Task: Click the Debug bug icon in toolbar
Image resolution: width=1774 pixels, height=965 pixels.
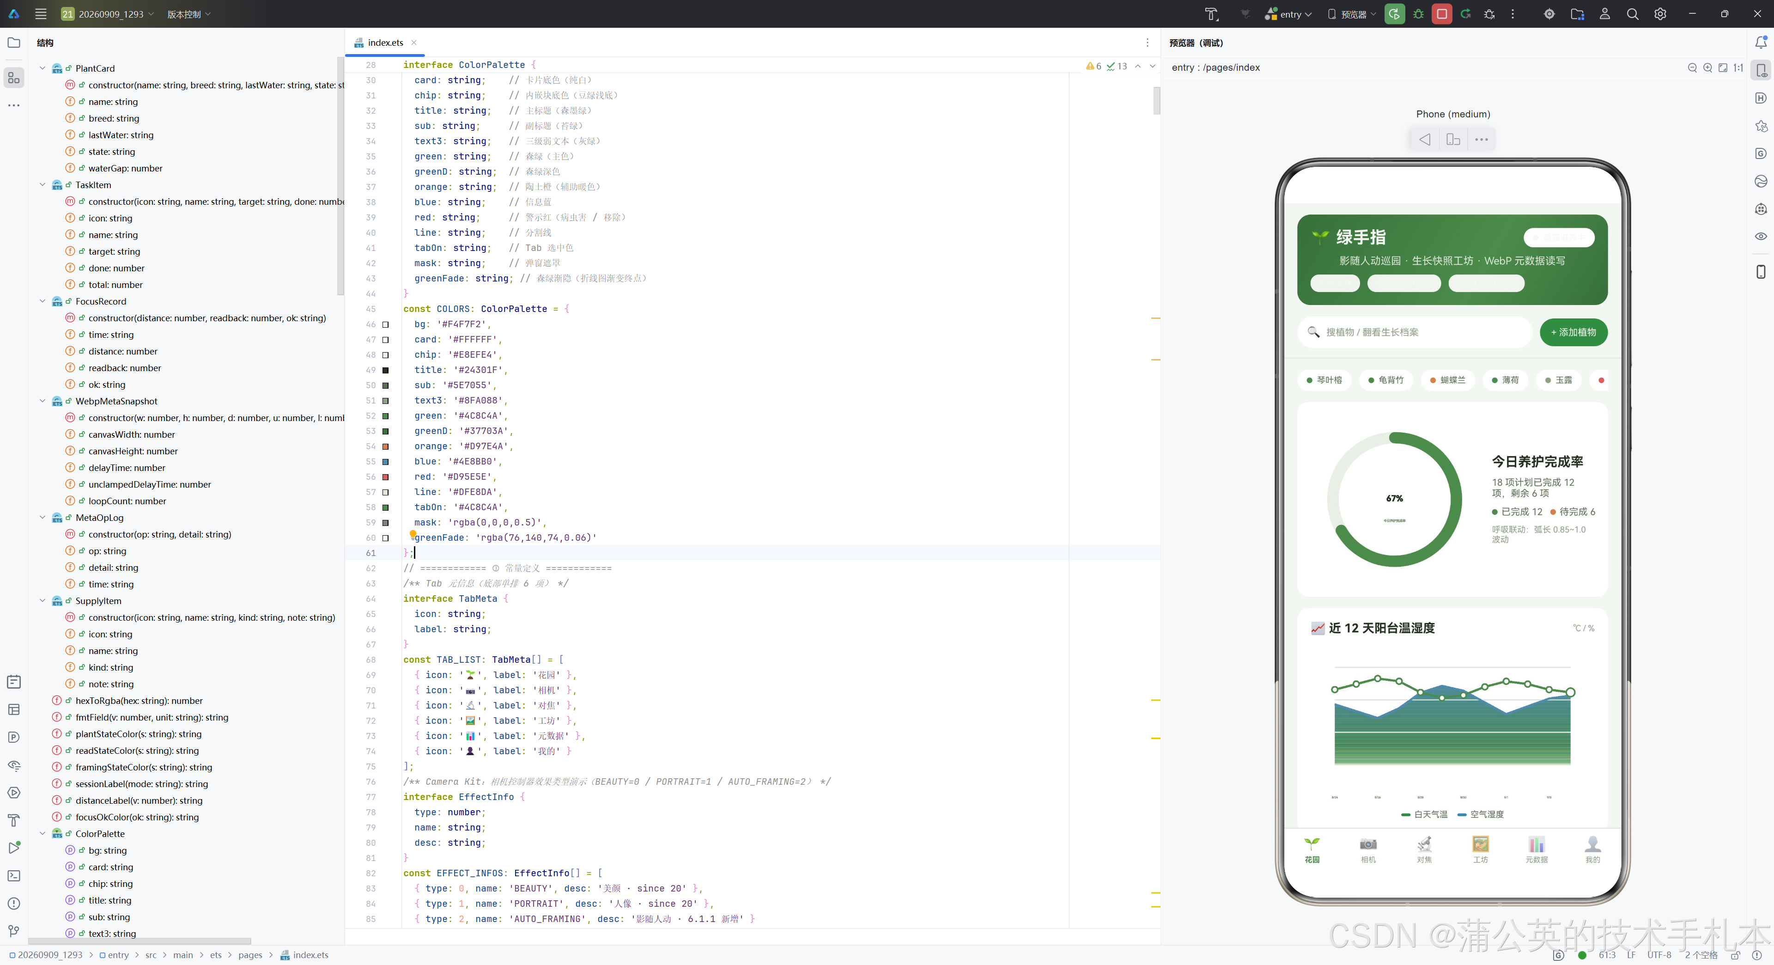Action: point(1418,14)
